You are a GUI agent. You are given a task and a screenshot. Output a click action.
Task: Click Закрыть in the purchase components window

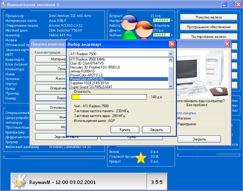(x=199, y=139)
